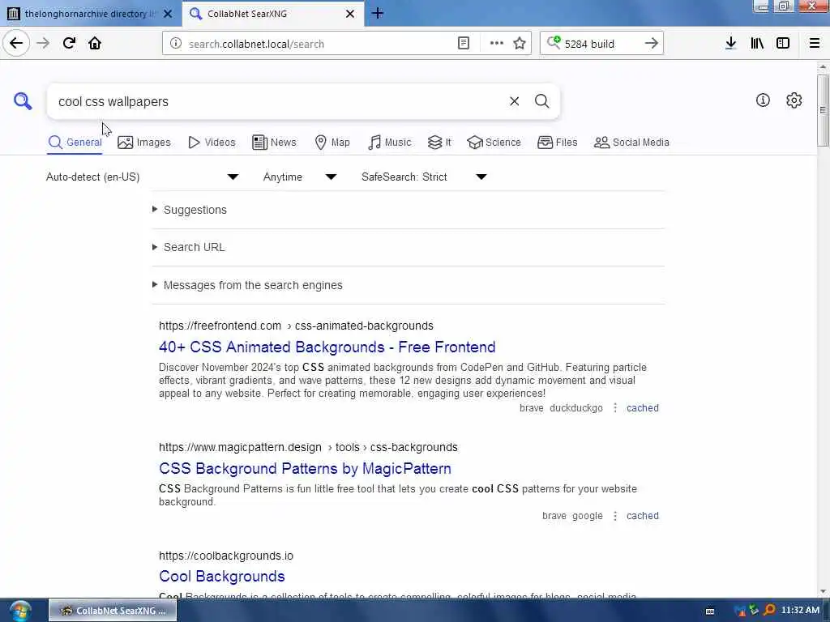
Task: Switch to Files category
Action: [558, 143]
